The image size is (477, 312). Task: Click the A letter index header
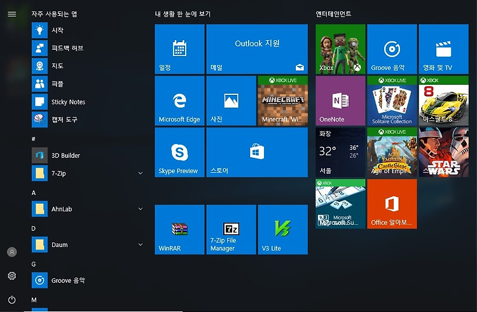[34, 192]
